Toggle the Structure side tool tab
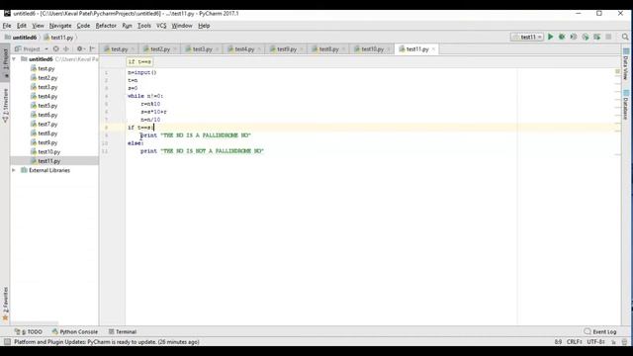Screen dimensions: 633x356 tap(5, 106)
